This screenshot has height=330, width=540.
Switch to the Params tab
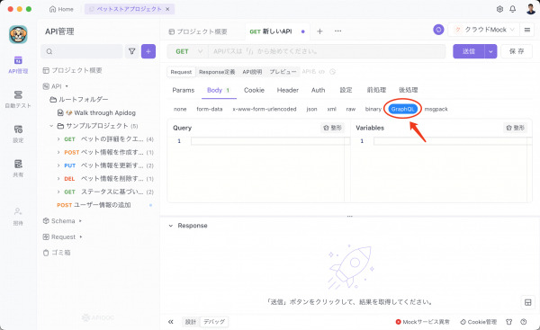click(x=184, y=90)
